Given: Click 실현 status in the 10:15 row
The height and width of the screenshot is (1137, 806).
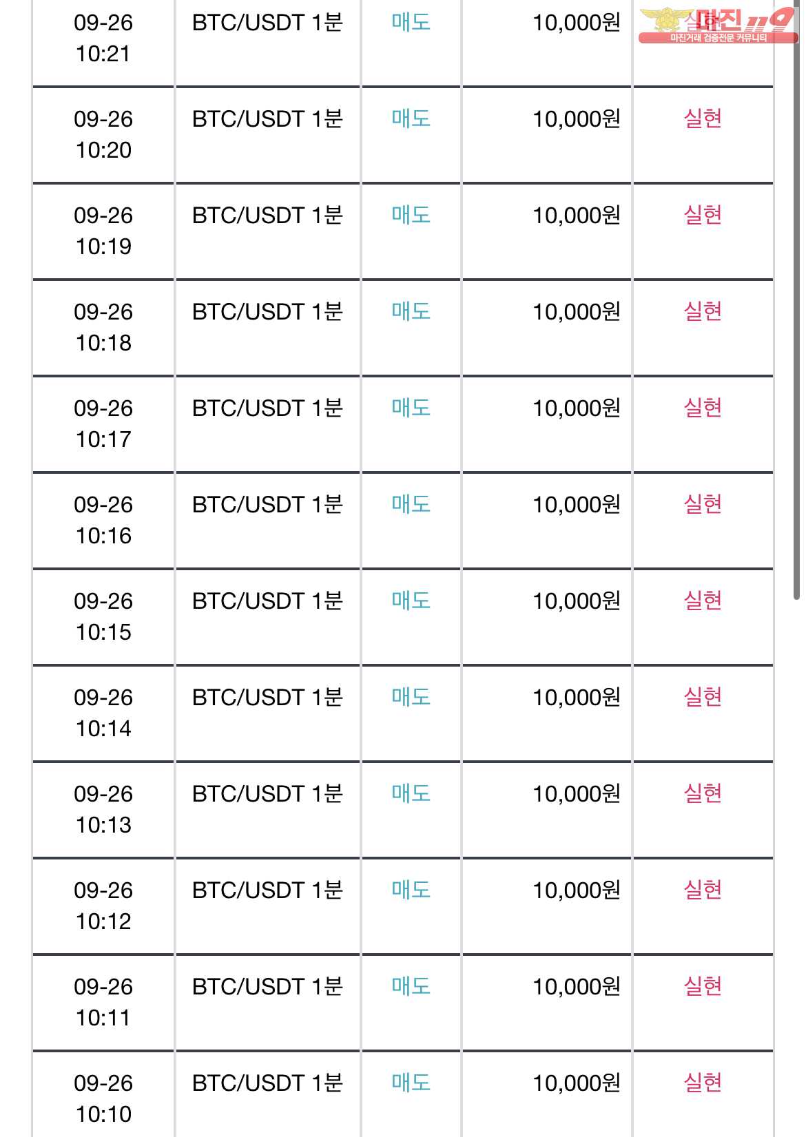Looking at the screenshot, I should [x=703, y=601].
